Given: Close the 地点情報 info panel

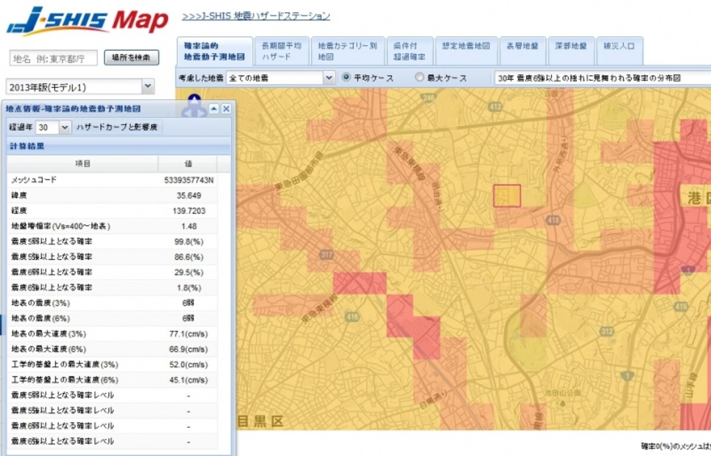Looking at the screenshot, I should pos(226,109).
